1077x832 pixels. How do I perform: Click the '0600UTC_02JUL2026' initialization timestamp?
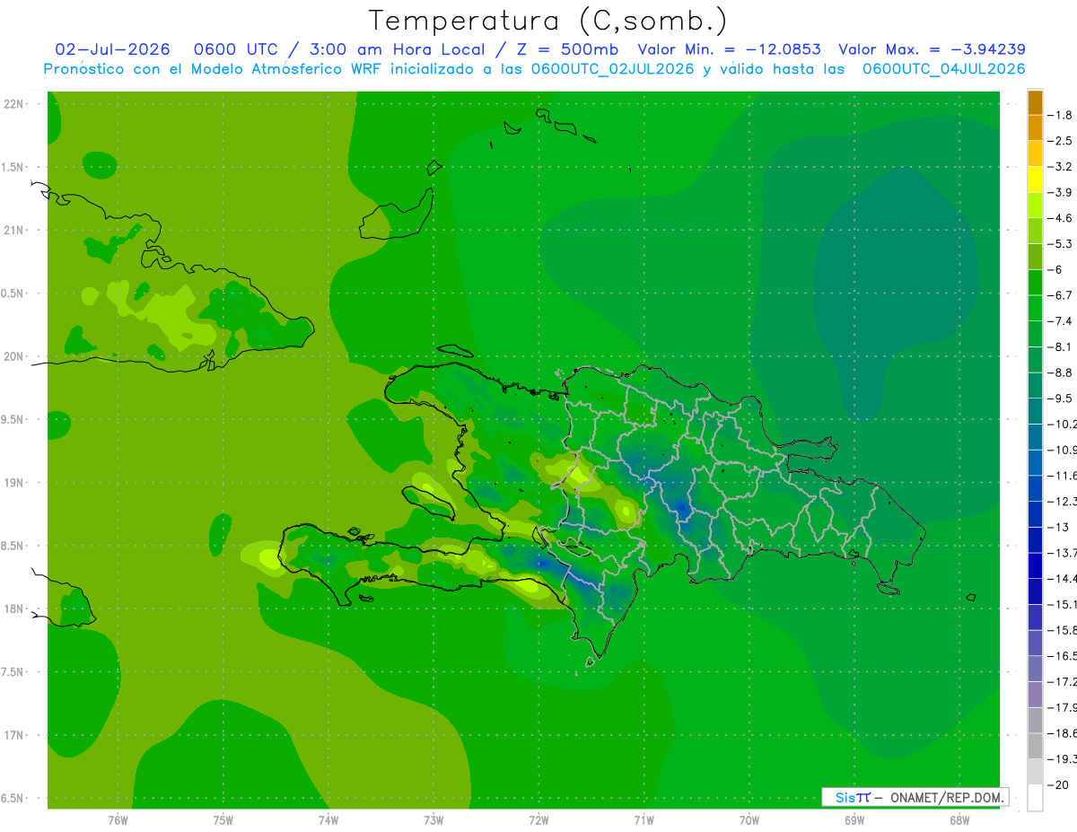point(612,69)
